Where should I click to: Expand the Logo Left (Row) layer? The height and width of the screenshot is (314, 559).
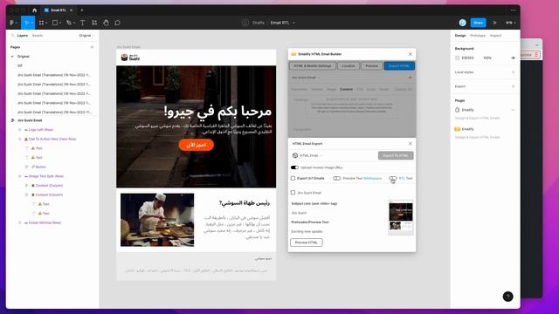19,130
